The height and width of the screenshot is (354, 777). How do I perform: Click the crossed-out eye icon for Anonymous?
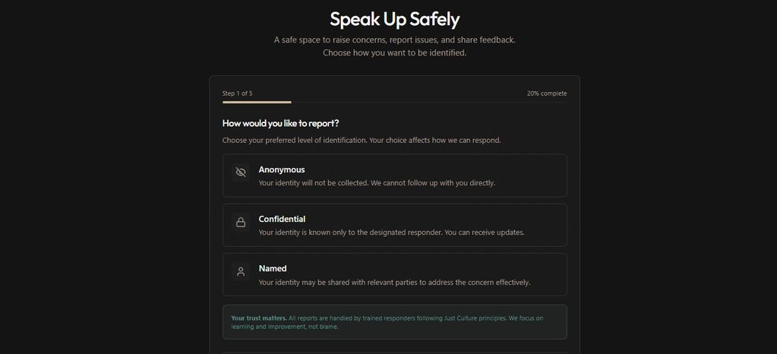tap(241, 172)
